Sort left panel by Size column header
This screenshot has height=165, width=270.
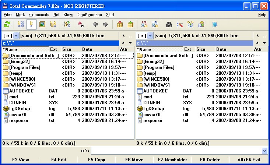71,49
